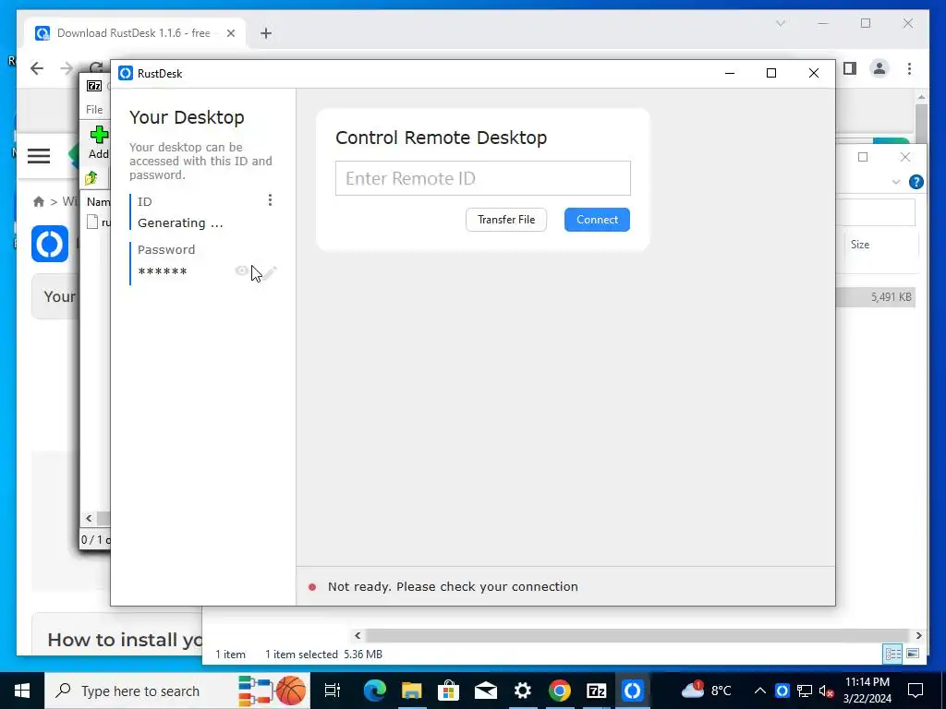Reveal the password with the eye icon

tap(241, 271)
